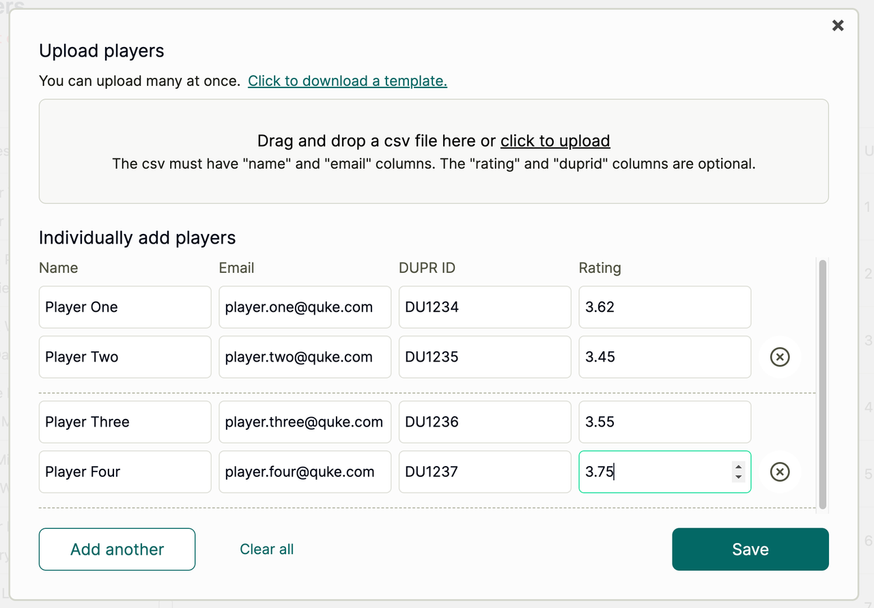874x608 pixels.
Task: Remove the Player Three and Four pair
Action: click(779, 472)
